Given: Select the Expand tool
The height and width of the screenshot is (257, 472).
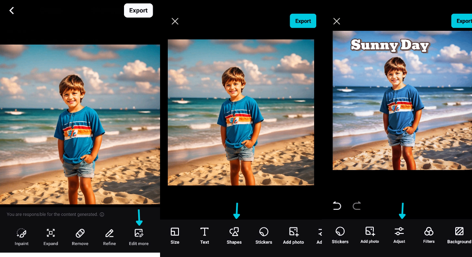Looking at the screenshot, I should click(51, 237).
